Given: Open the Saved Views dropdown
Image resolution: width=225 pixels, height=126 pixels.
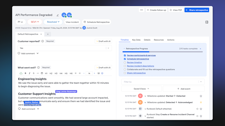Looking at the screenshot, I should (142, 89).
